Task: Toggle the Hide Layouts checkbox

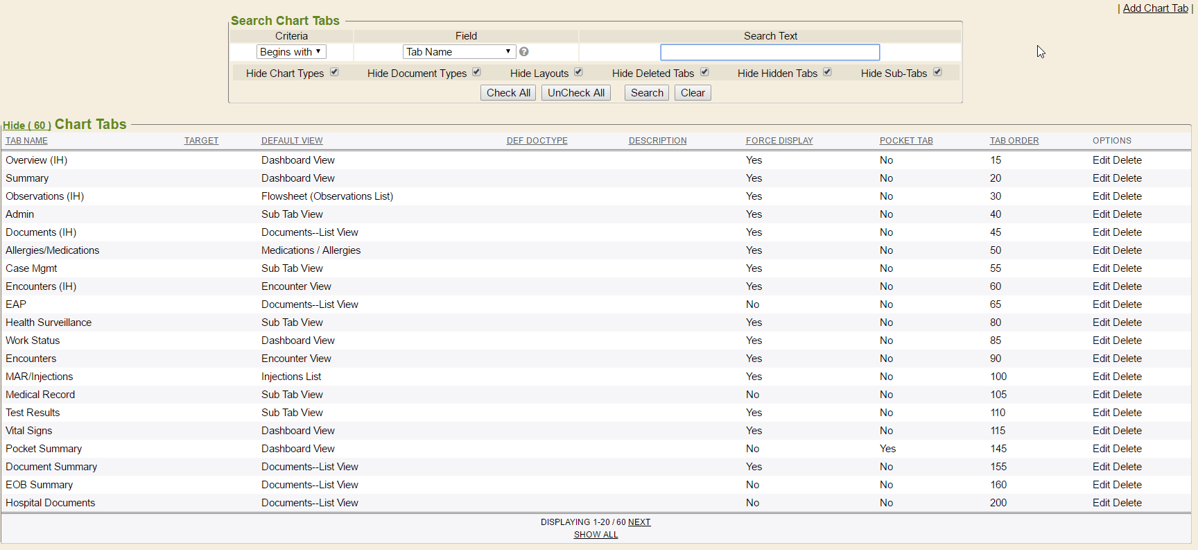Action: pyautogui.click(x=578, y=72)
